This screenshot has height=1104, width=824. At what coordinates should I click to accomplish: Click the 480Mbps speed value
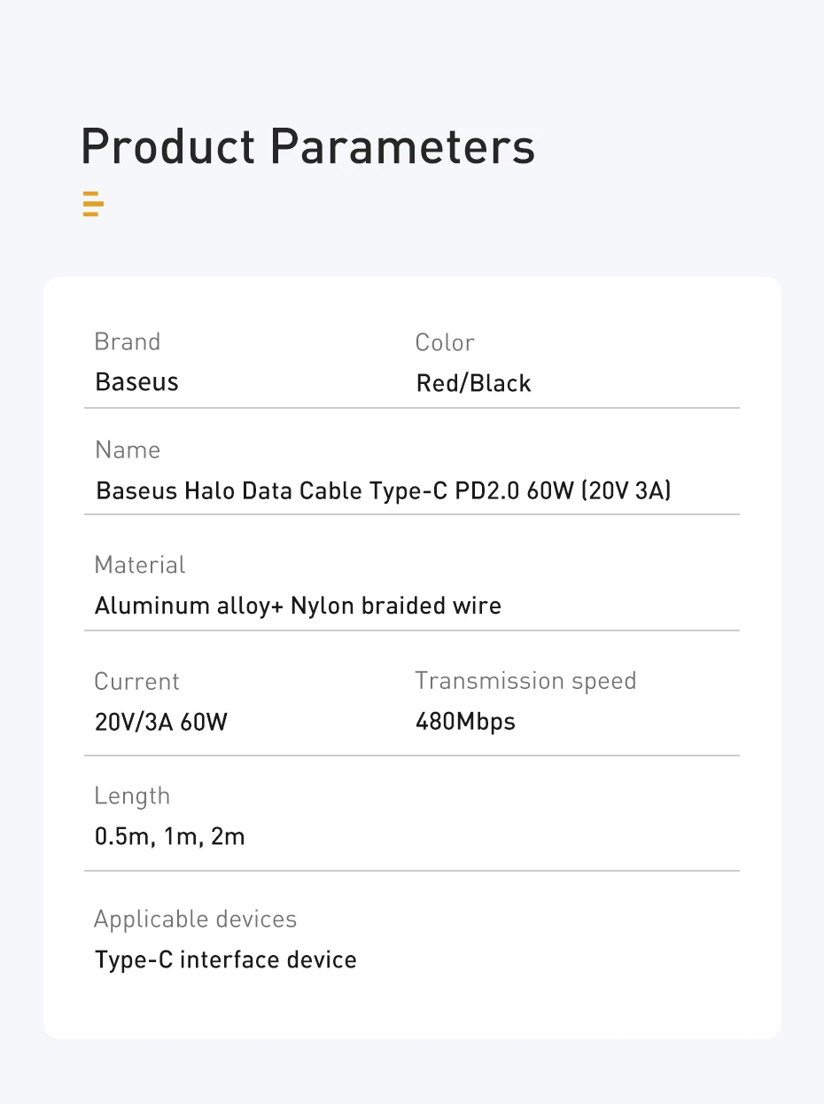pyautogui.click(x=465, y=721)
